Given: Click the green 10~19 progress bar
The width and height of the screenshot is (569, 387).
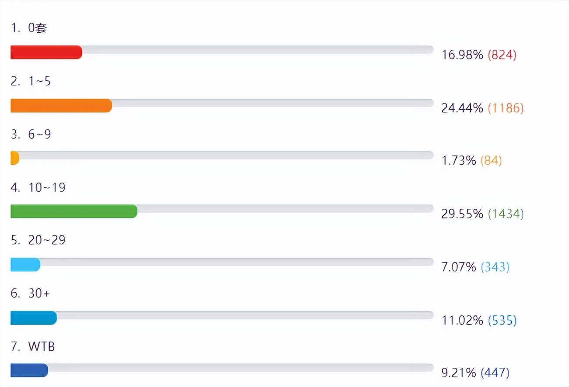Looking at the screenshot, I should (x=74, y=211).
